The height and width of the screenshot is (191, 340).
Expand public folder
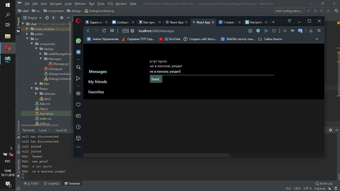point(27,34)
